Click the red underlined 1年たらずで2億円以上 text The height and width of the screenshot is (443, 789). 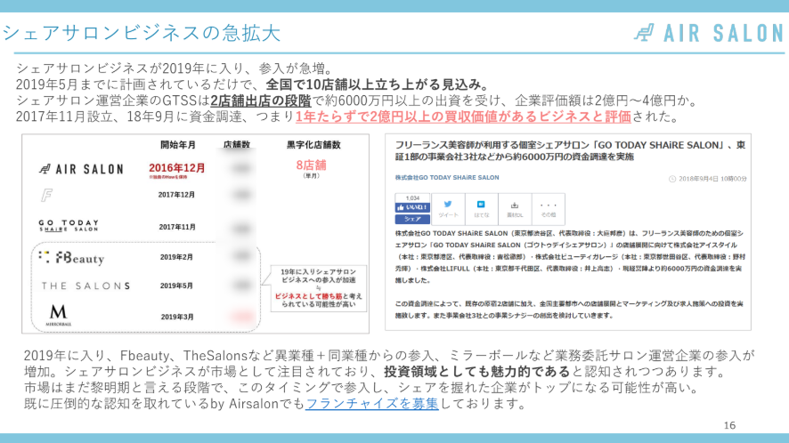click(x=463, y=117)
